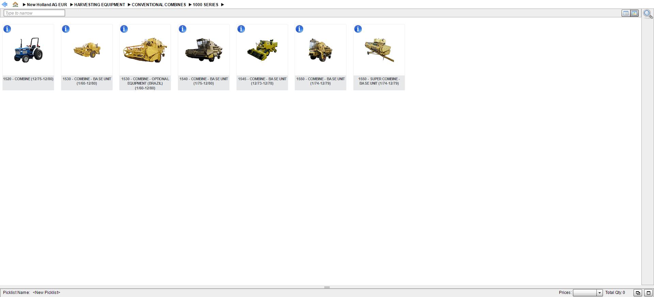The image size is (654, 297).
Task: Open the home icon in breadcrumb bar
Action: pyautogui.click(x=15, y=4)
